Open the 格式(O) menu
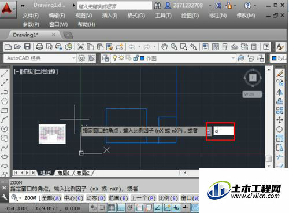Image resolution: width=289 pixels, height=213 pixels. point(136,16)
